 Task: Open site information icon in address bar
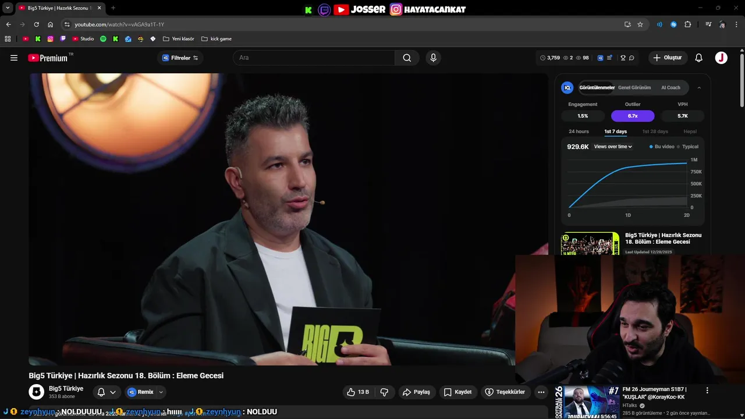[x=67, y=24]
